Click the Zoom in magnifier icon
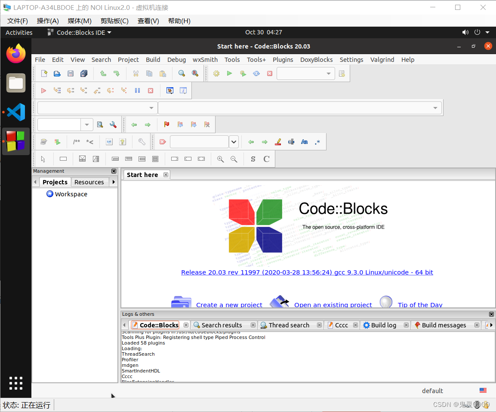Viewport: 496px width, 412px height. pyautogui.click(x=221, y=159)
